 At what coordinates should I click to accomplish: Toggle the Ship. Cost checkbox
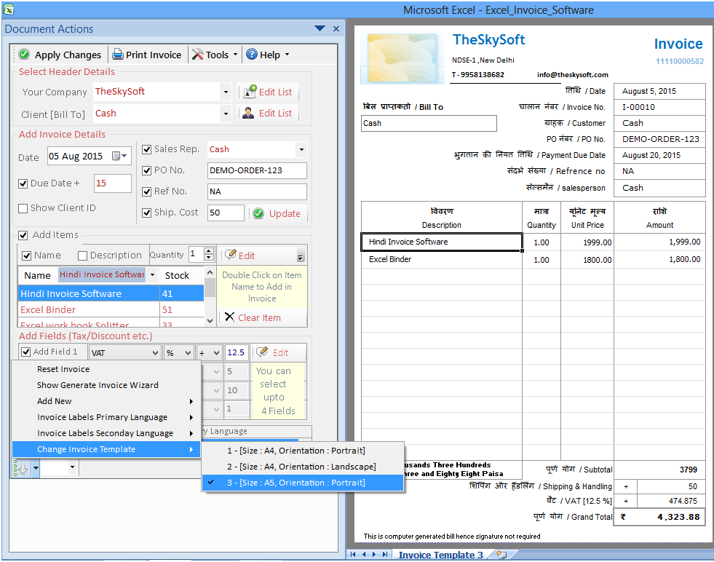click(146, 213)
